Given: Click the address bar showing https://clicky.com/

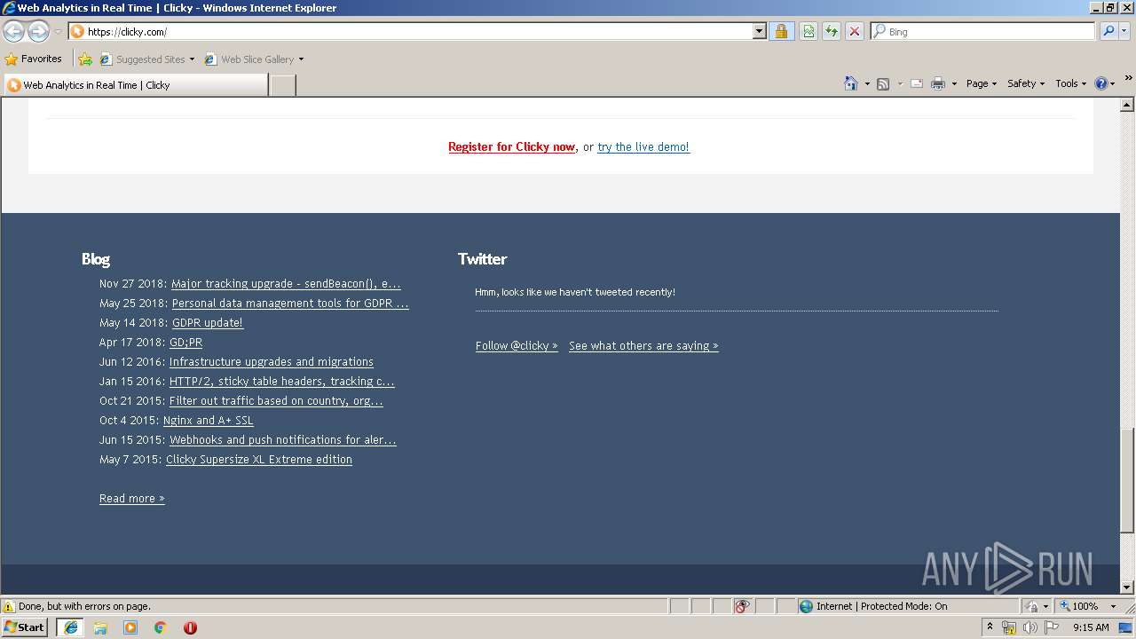Looking at the screenshot, I should point(410,31).
